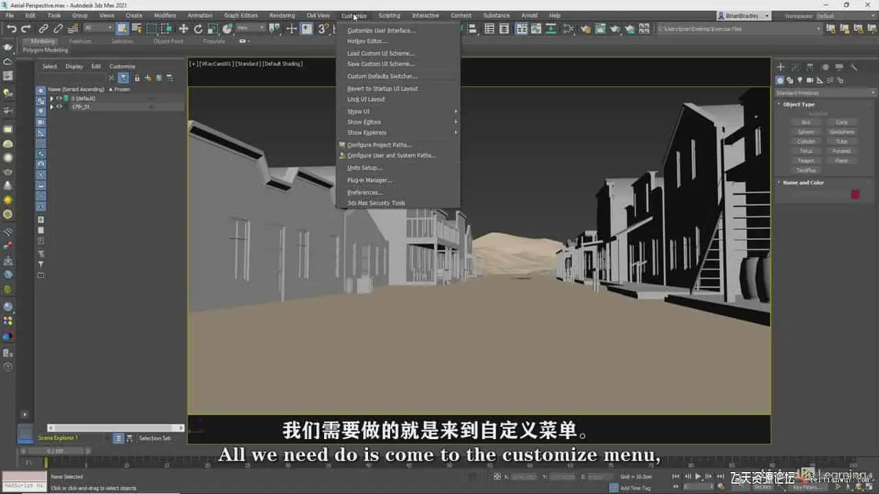Switch to the Display command panel tab
The height and width of the screenshot is (494, 879).
click(839, 67)
